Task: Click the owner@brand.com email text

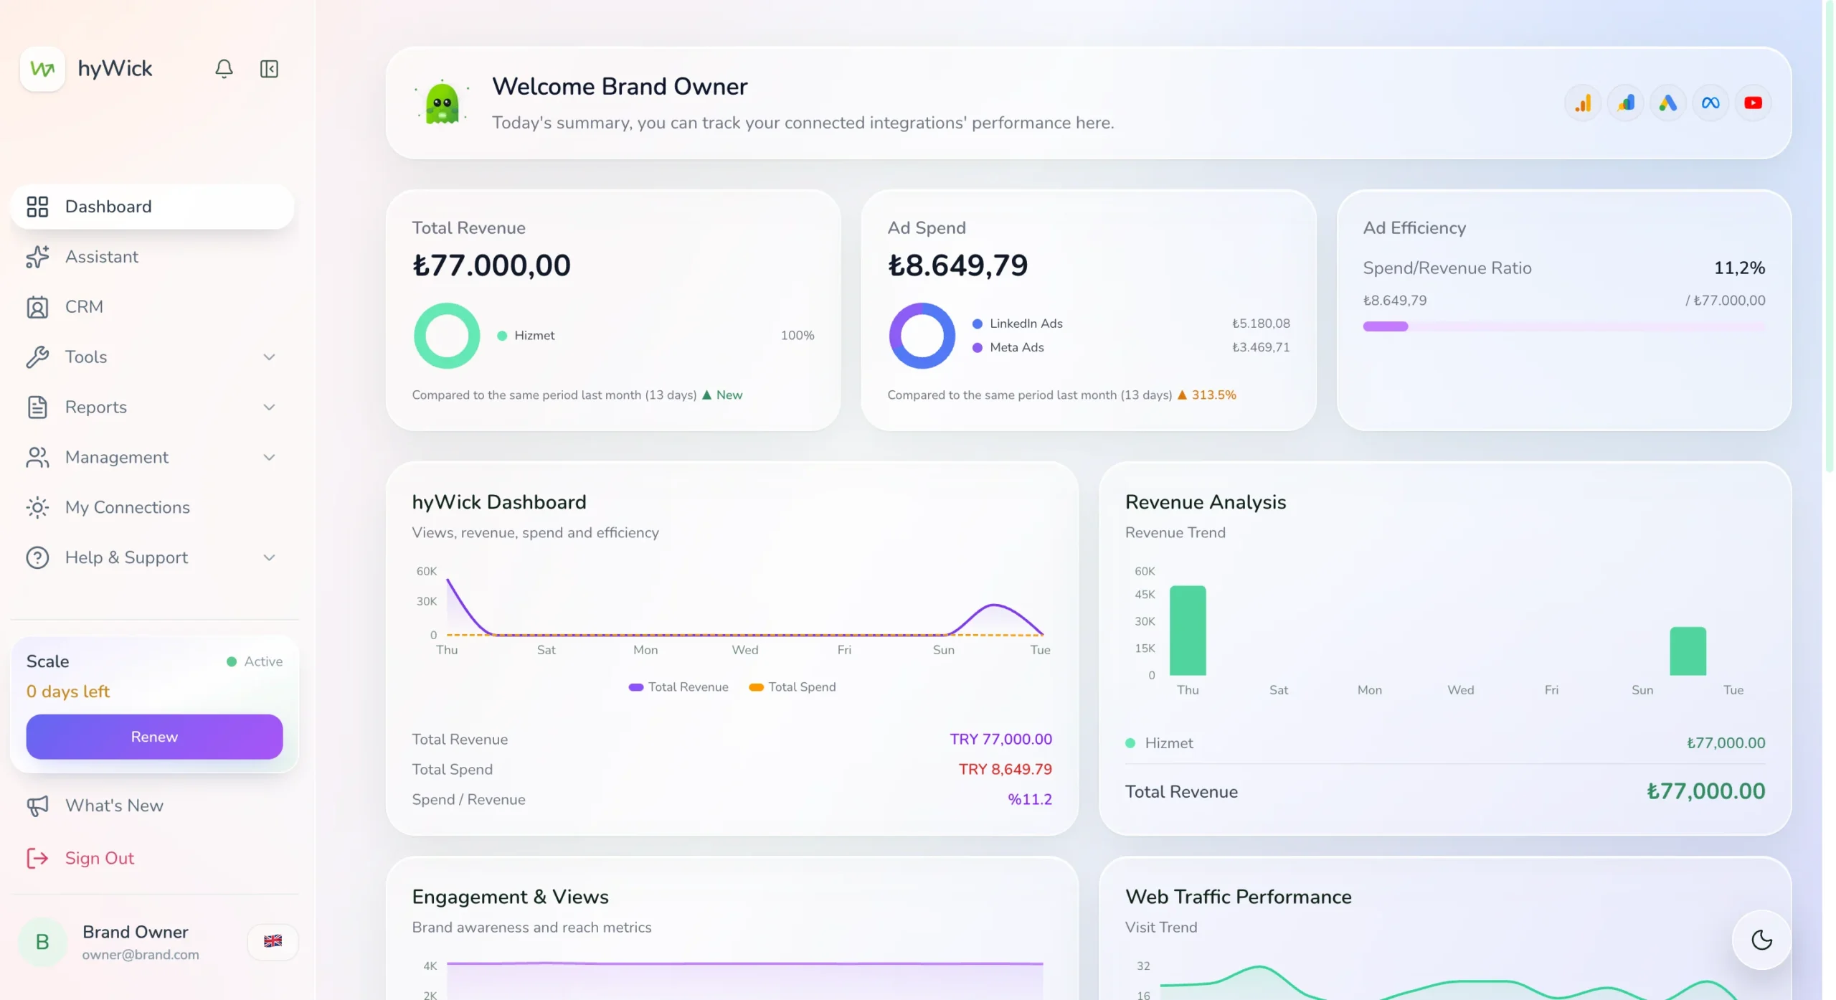Action: click(x=141, y=955)
